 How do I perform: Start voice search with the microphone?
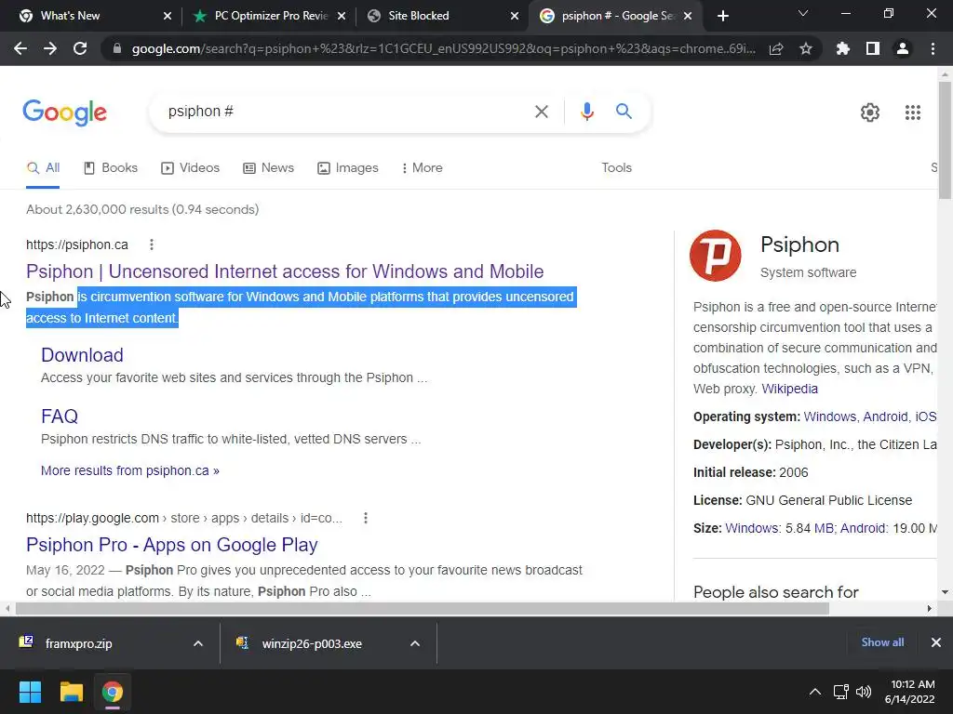click(x=586, y=112)
